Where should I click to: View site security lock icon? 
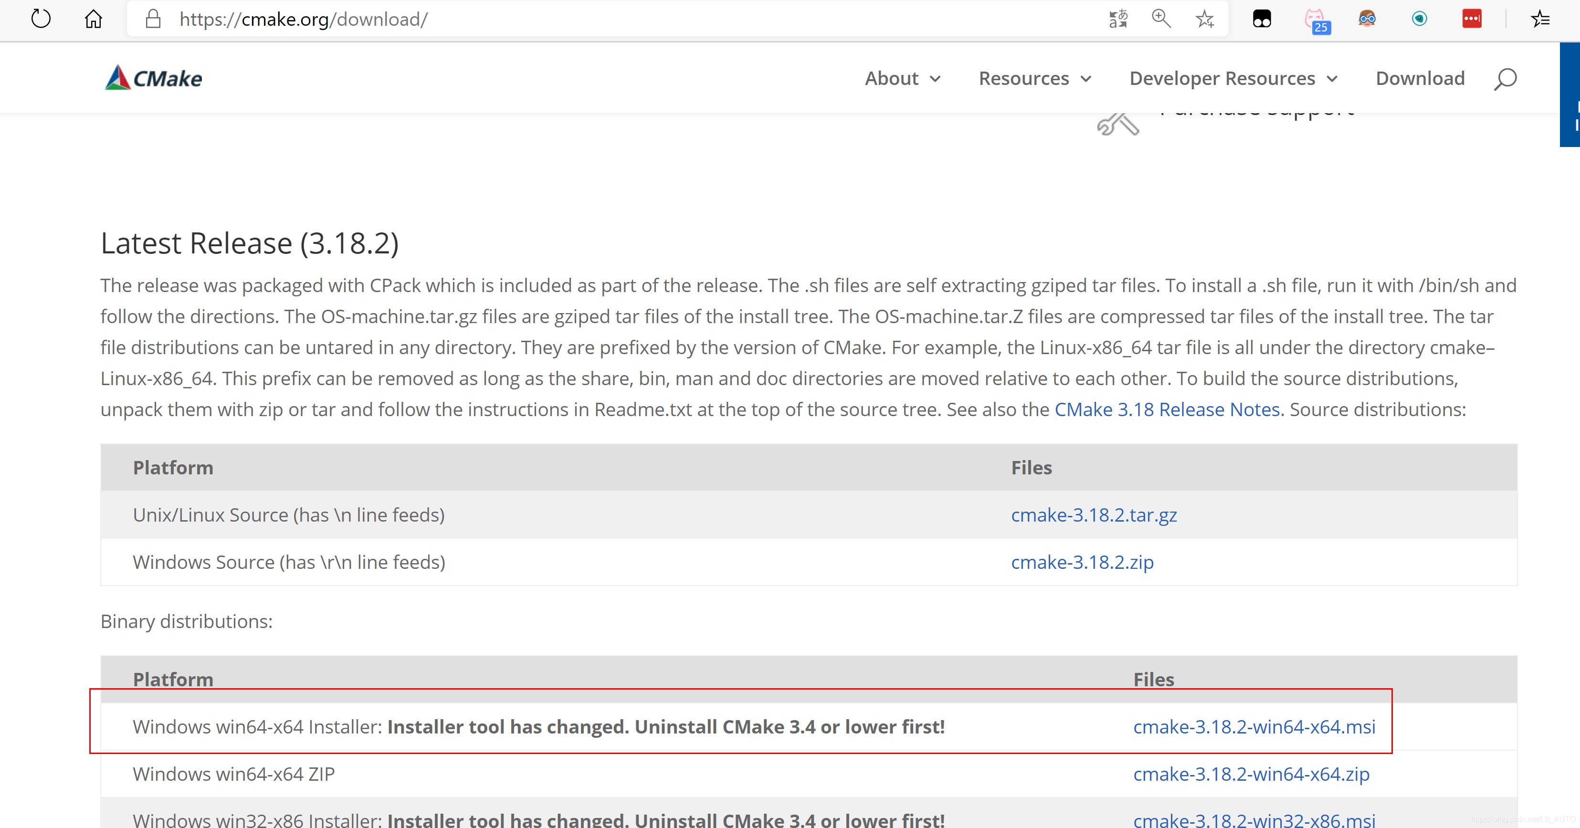[153, 19]
